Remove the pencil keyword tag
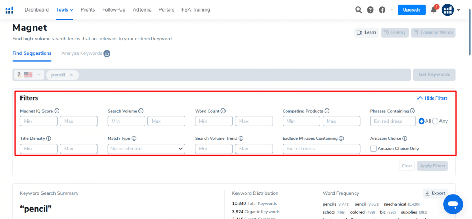The image size is (472, 219). click(x=71, y=75)
